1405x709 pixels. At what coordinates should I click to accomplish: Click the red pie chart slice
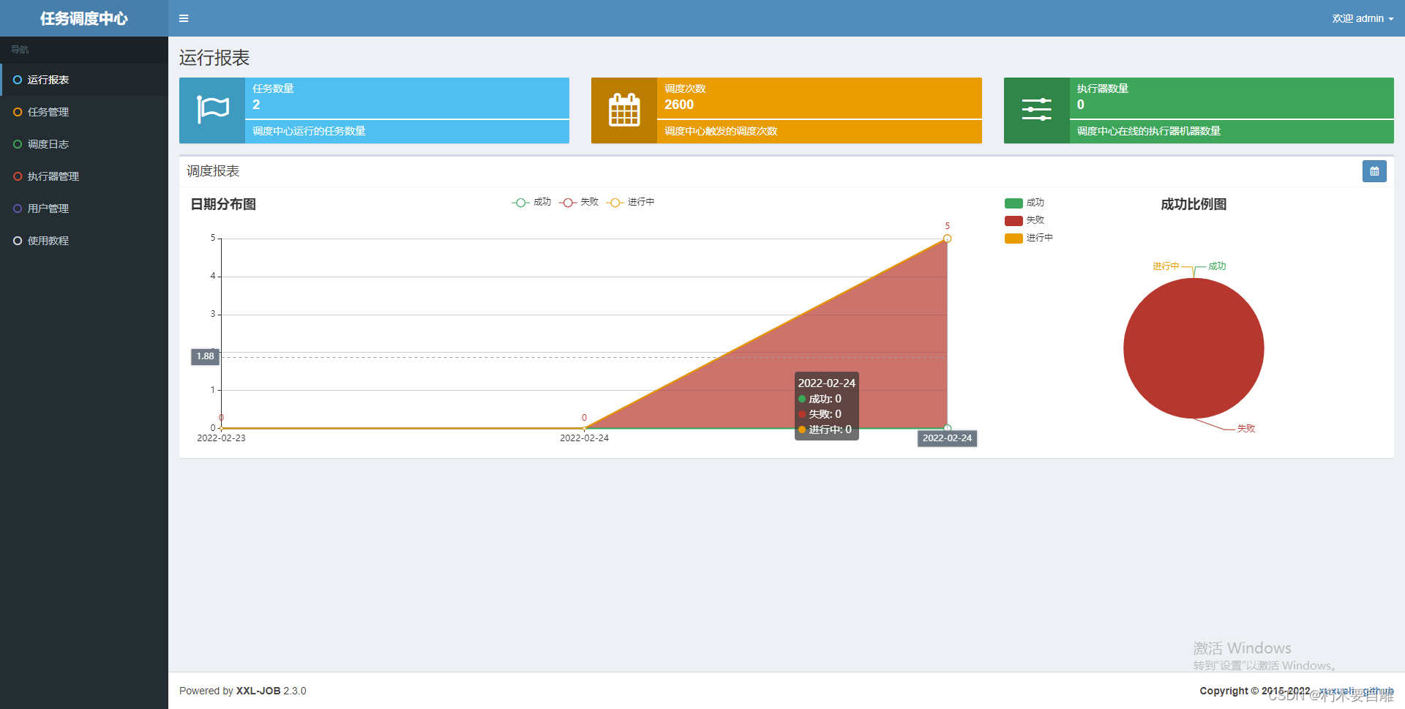[x=1194, y=348]
